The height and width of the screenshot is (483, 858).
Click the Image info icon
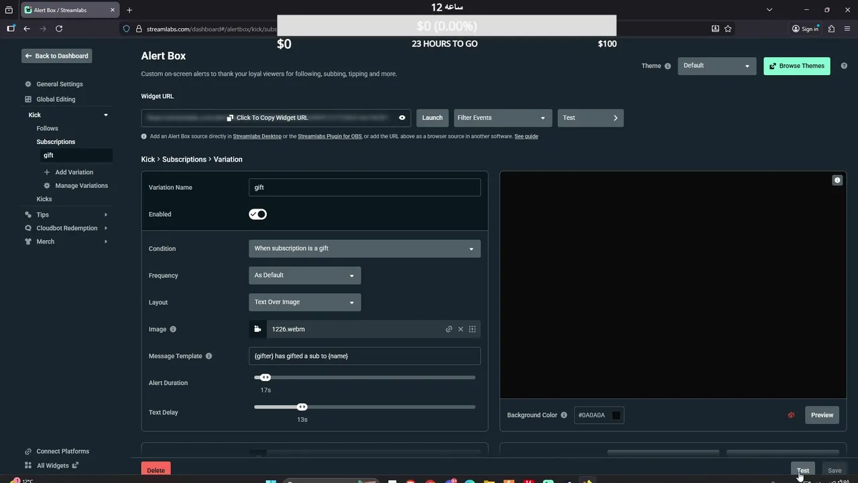(x=173, y=329)
